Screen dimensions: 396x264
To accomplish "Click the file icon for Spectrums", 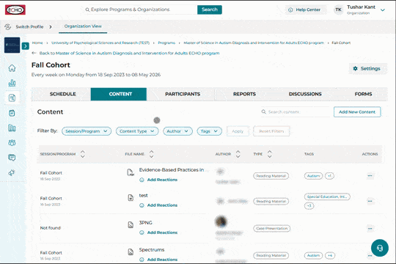I will coord(131,252).
